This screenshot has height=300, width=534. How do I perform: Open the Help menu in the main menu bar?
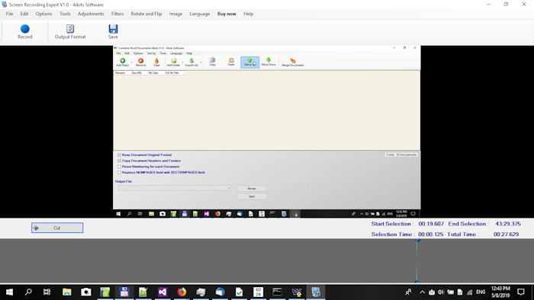248,14
